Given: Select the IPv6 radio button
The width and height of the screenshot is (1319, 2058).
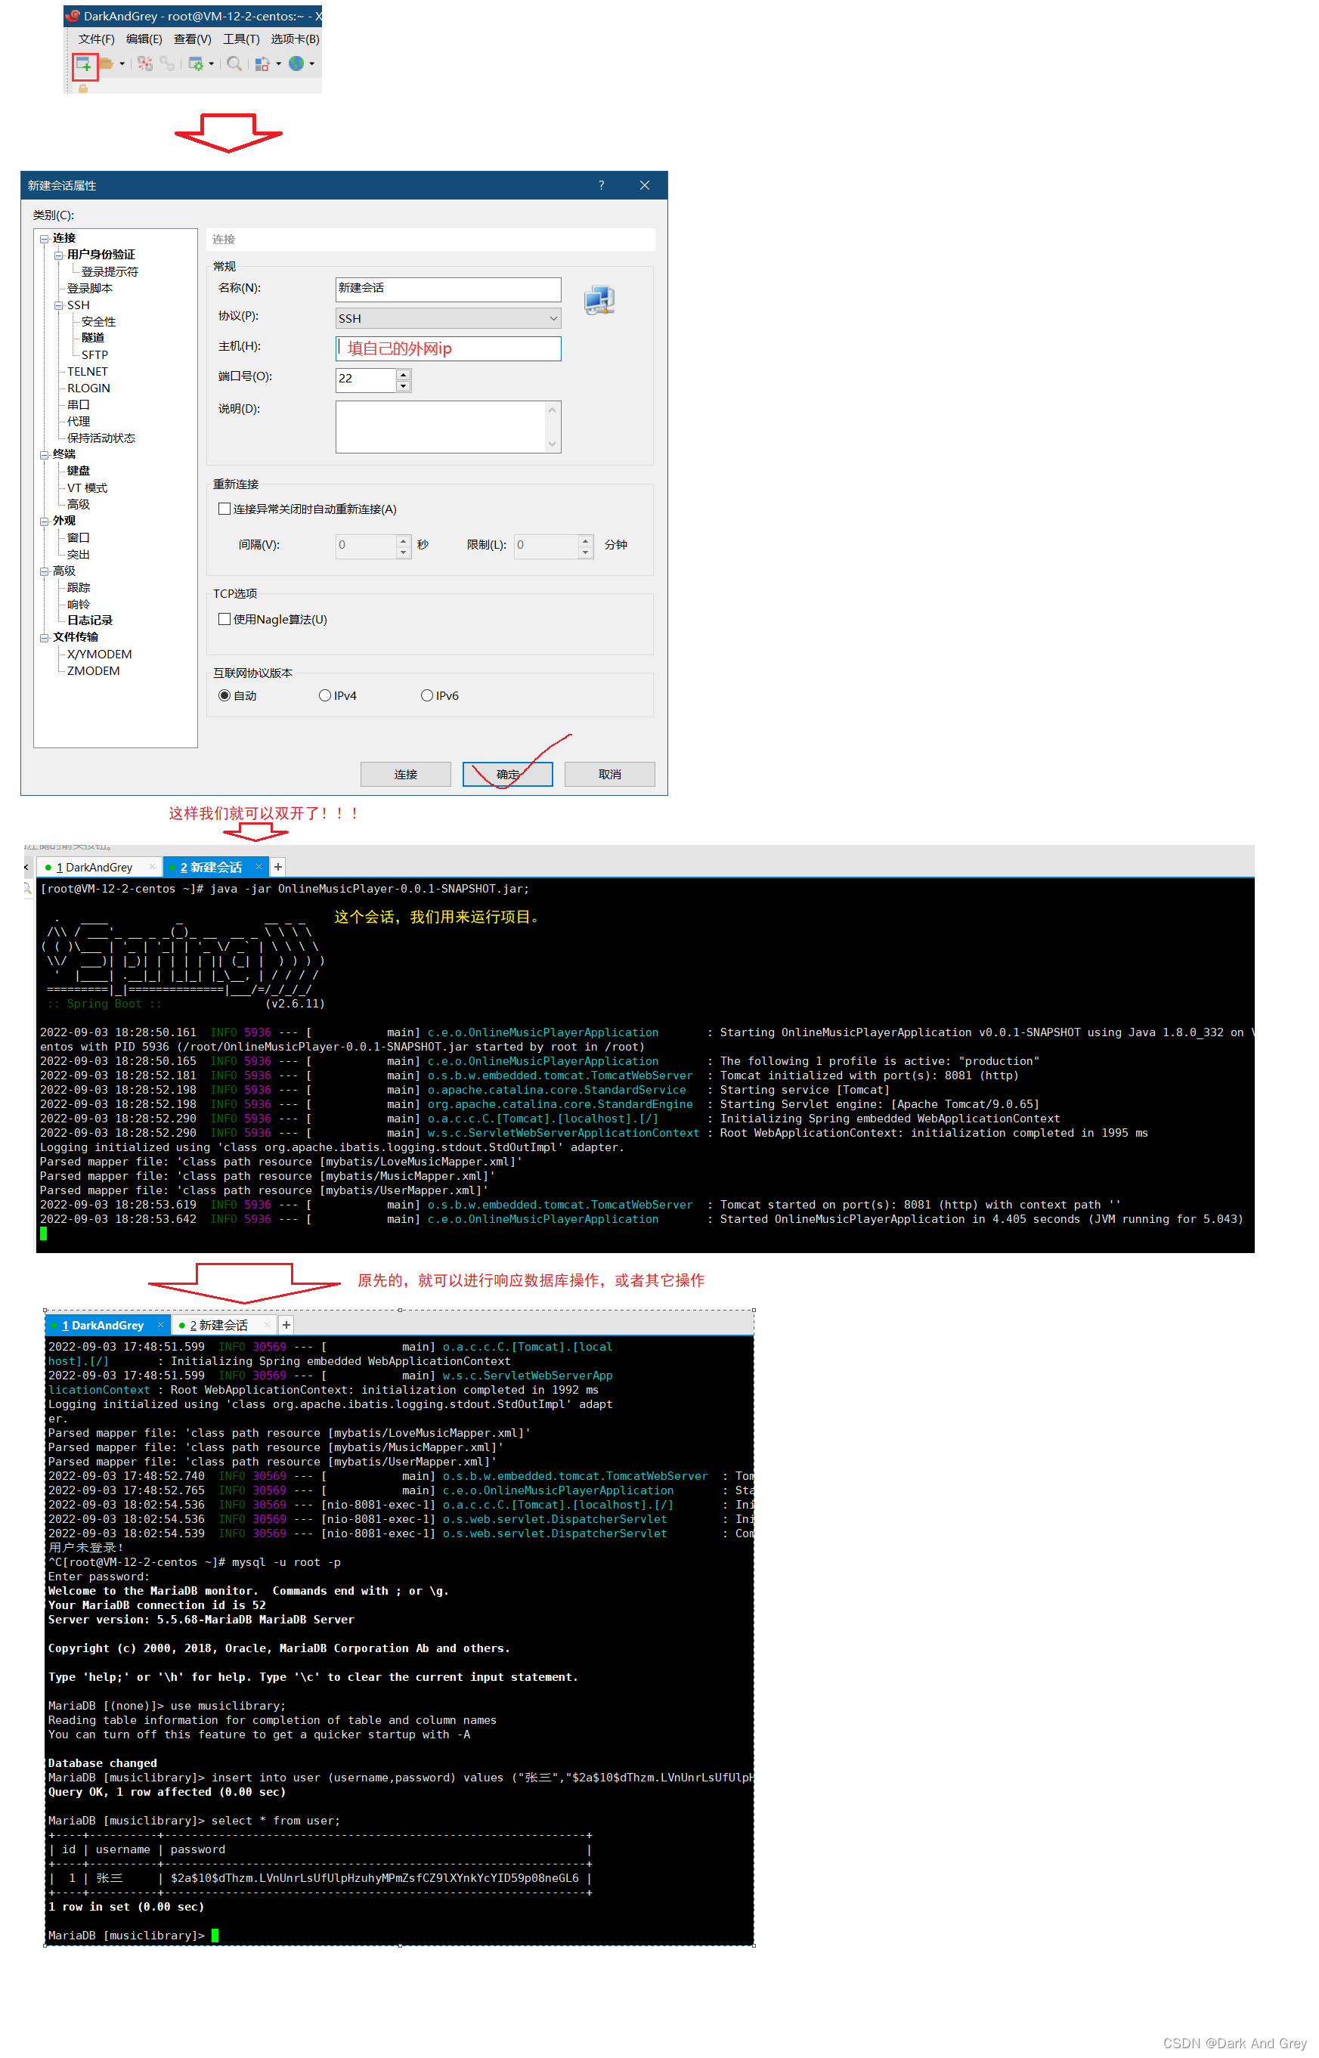Looking at the screenshot, I should click(x=426, y=696).
